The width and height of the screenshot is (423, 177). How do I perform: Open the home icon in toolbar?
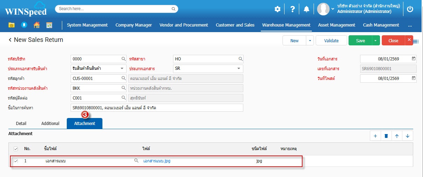point(36,25)
